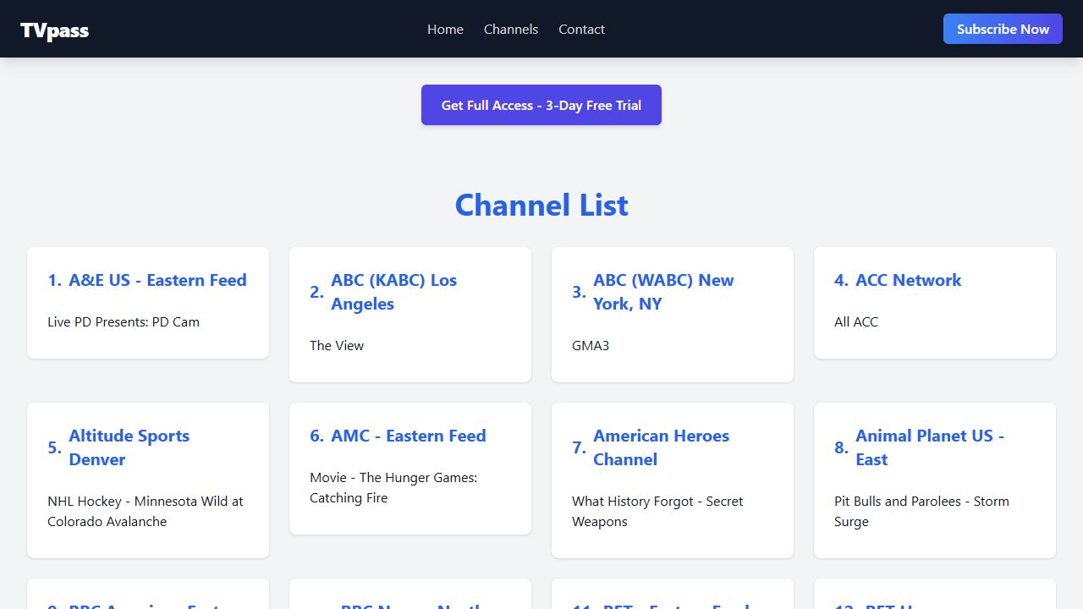Click the Subscribe Now button
1083x609 pixels.
tap(1003, 29)
